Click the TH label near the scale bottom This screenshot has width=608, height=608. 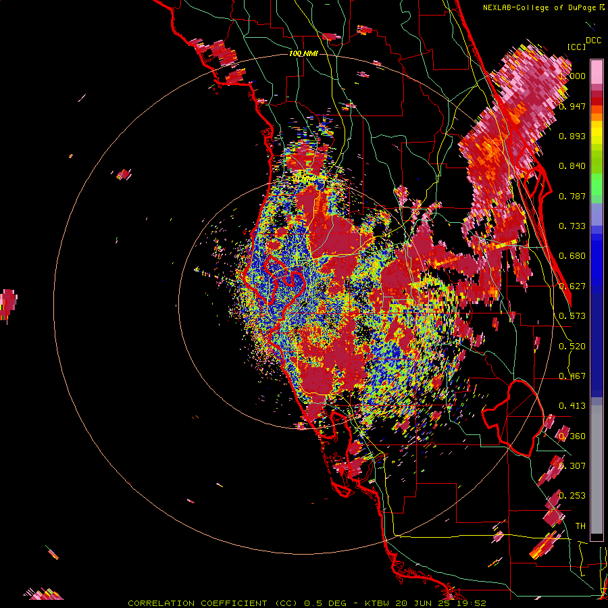[x=580, y=526]
